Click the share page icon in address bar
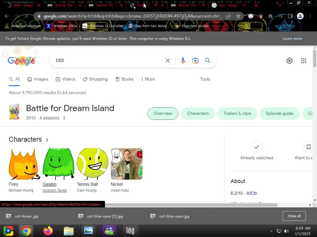Image resolution: width=317 pixels, height=237 pixels. click(228, 16)
